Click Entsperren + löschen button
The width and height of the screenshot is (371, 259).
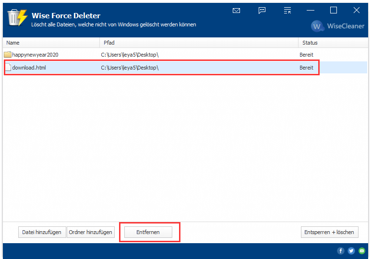(x=329, y=232)
